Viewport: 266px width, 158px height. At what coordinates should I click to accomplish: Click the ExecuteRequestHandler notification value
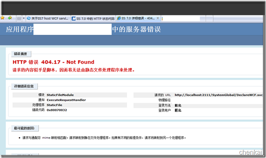pos(66,100)
